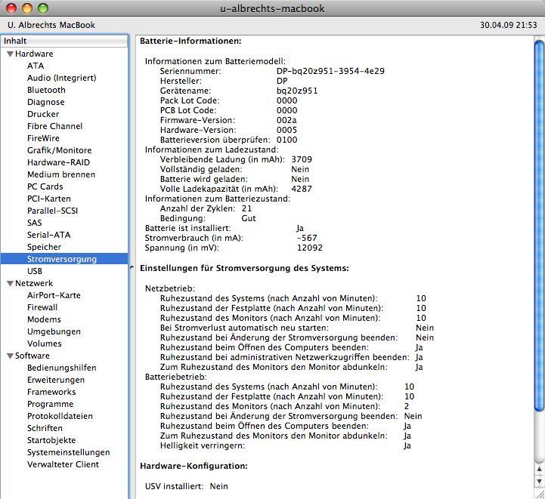Click the green zoom window button
The height and width of the screenshot is (499, 545).
click(43, 8)
